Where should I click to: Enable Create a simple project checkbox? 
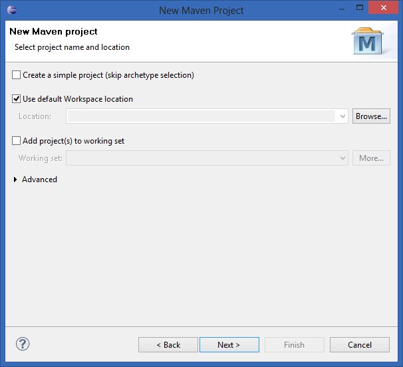pos(16,75)
